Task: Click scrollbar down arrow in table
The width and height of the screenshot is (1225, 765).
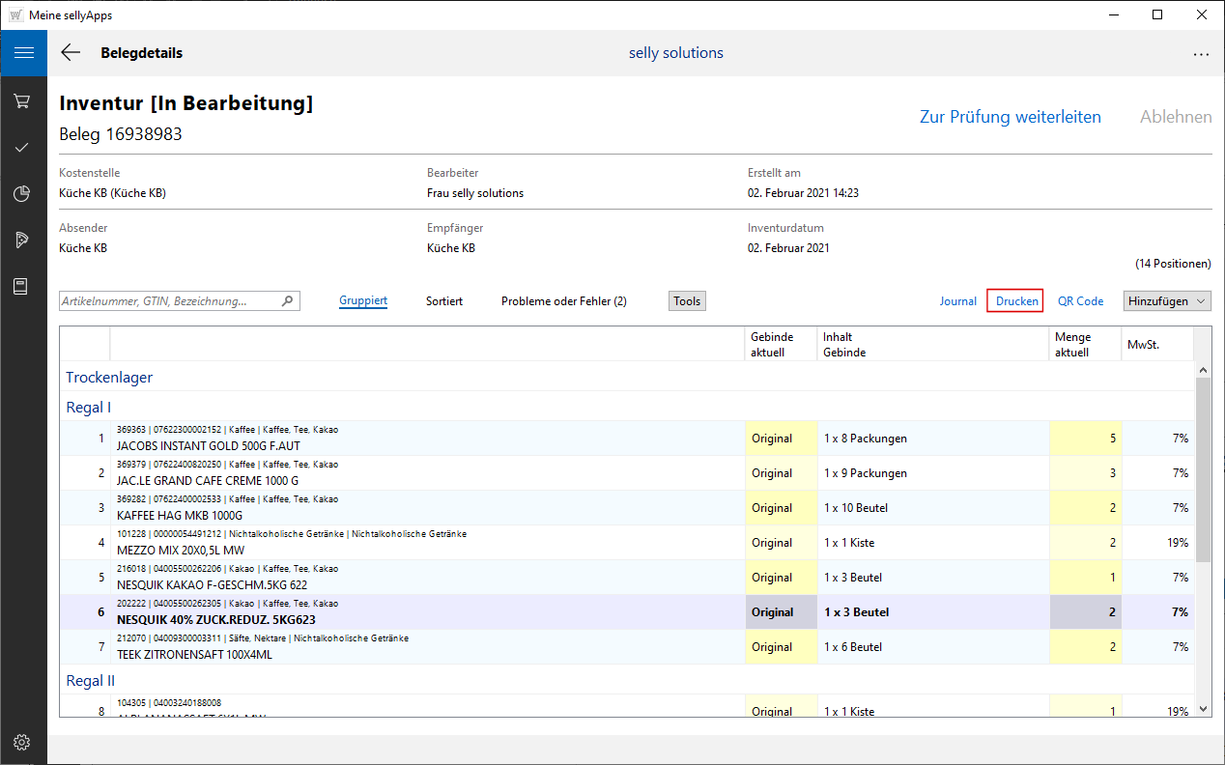Action: [1203, 709]
